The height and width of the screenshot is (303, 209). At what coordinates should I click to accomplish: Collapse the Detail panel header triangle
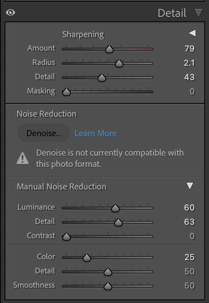(198, 12)
